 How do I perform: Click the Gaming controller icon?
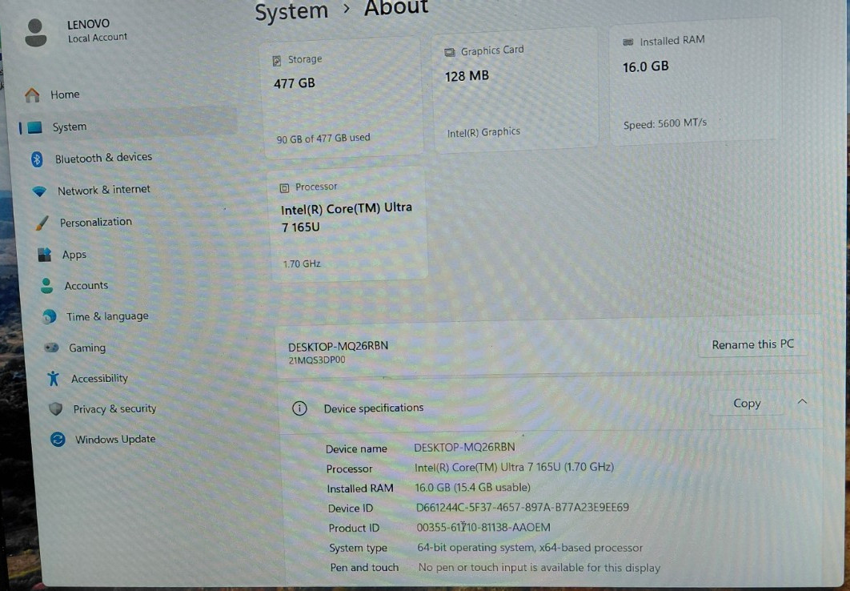[x=51, y=348]
